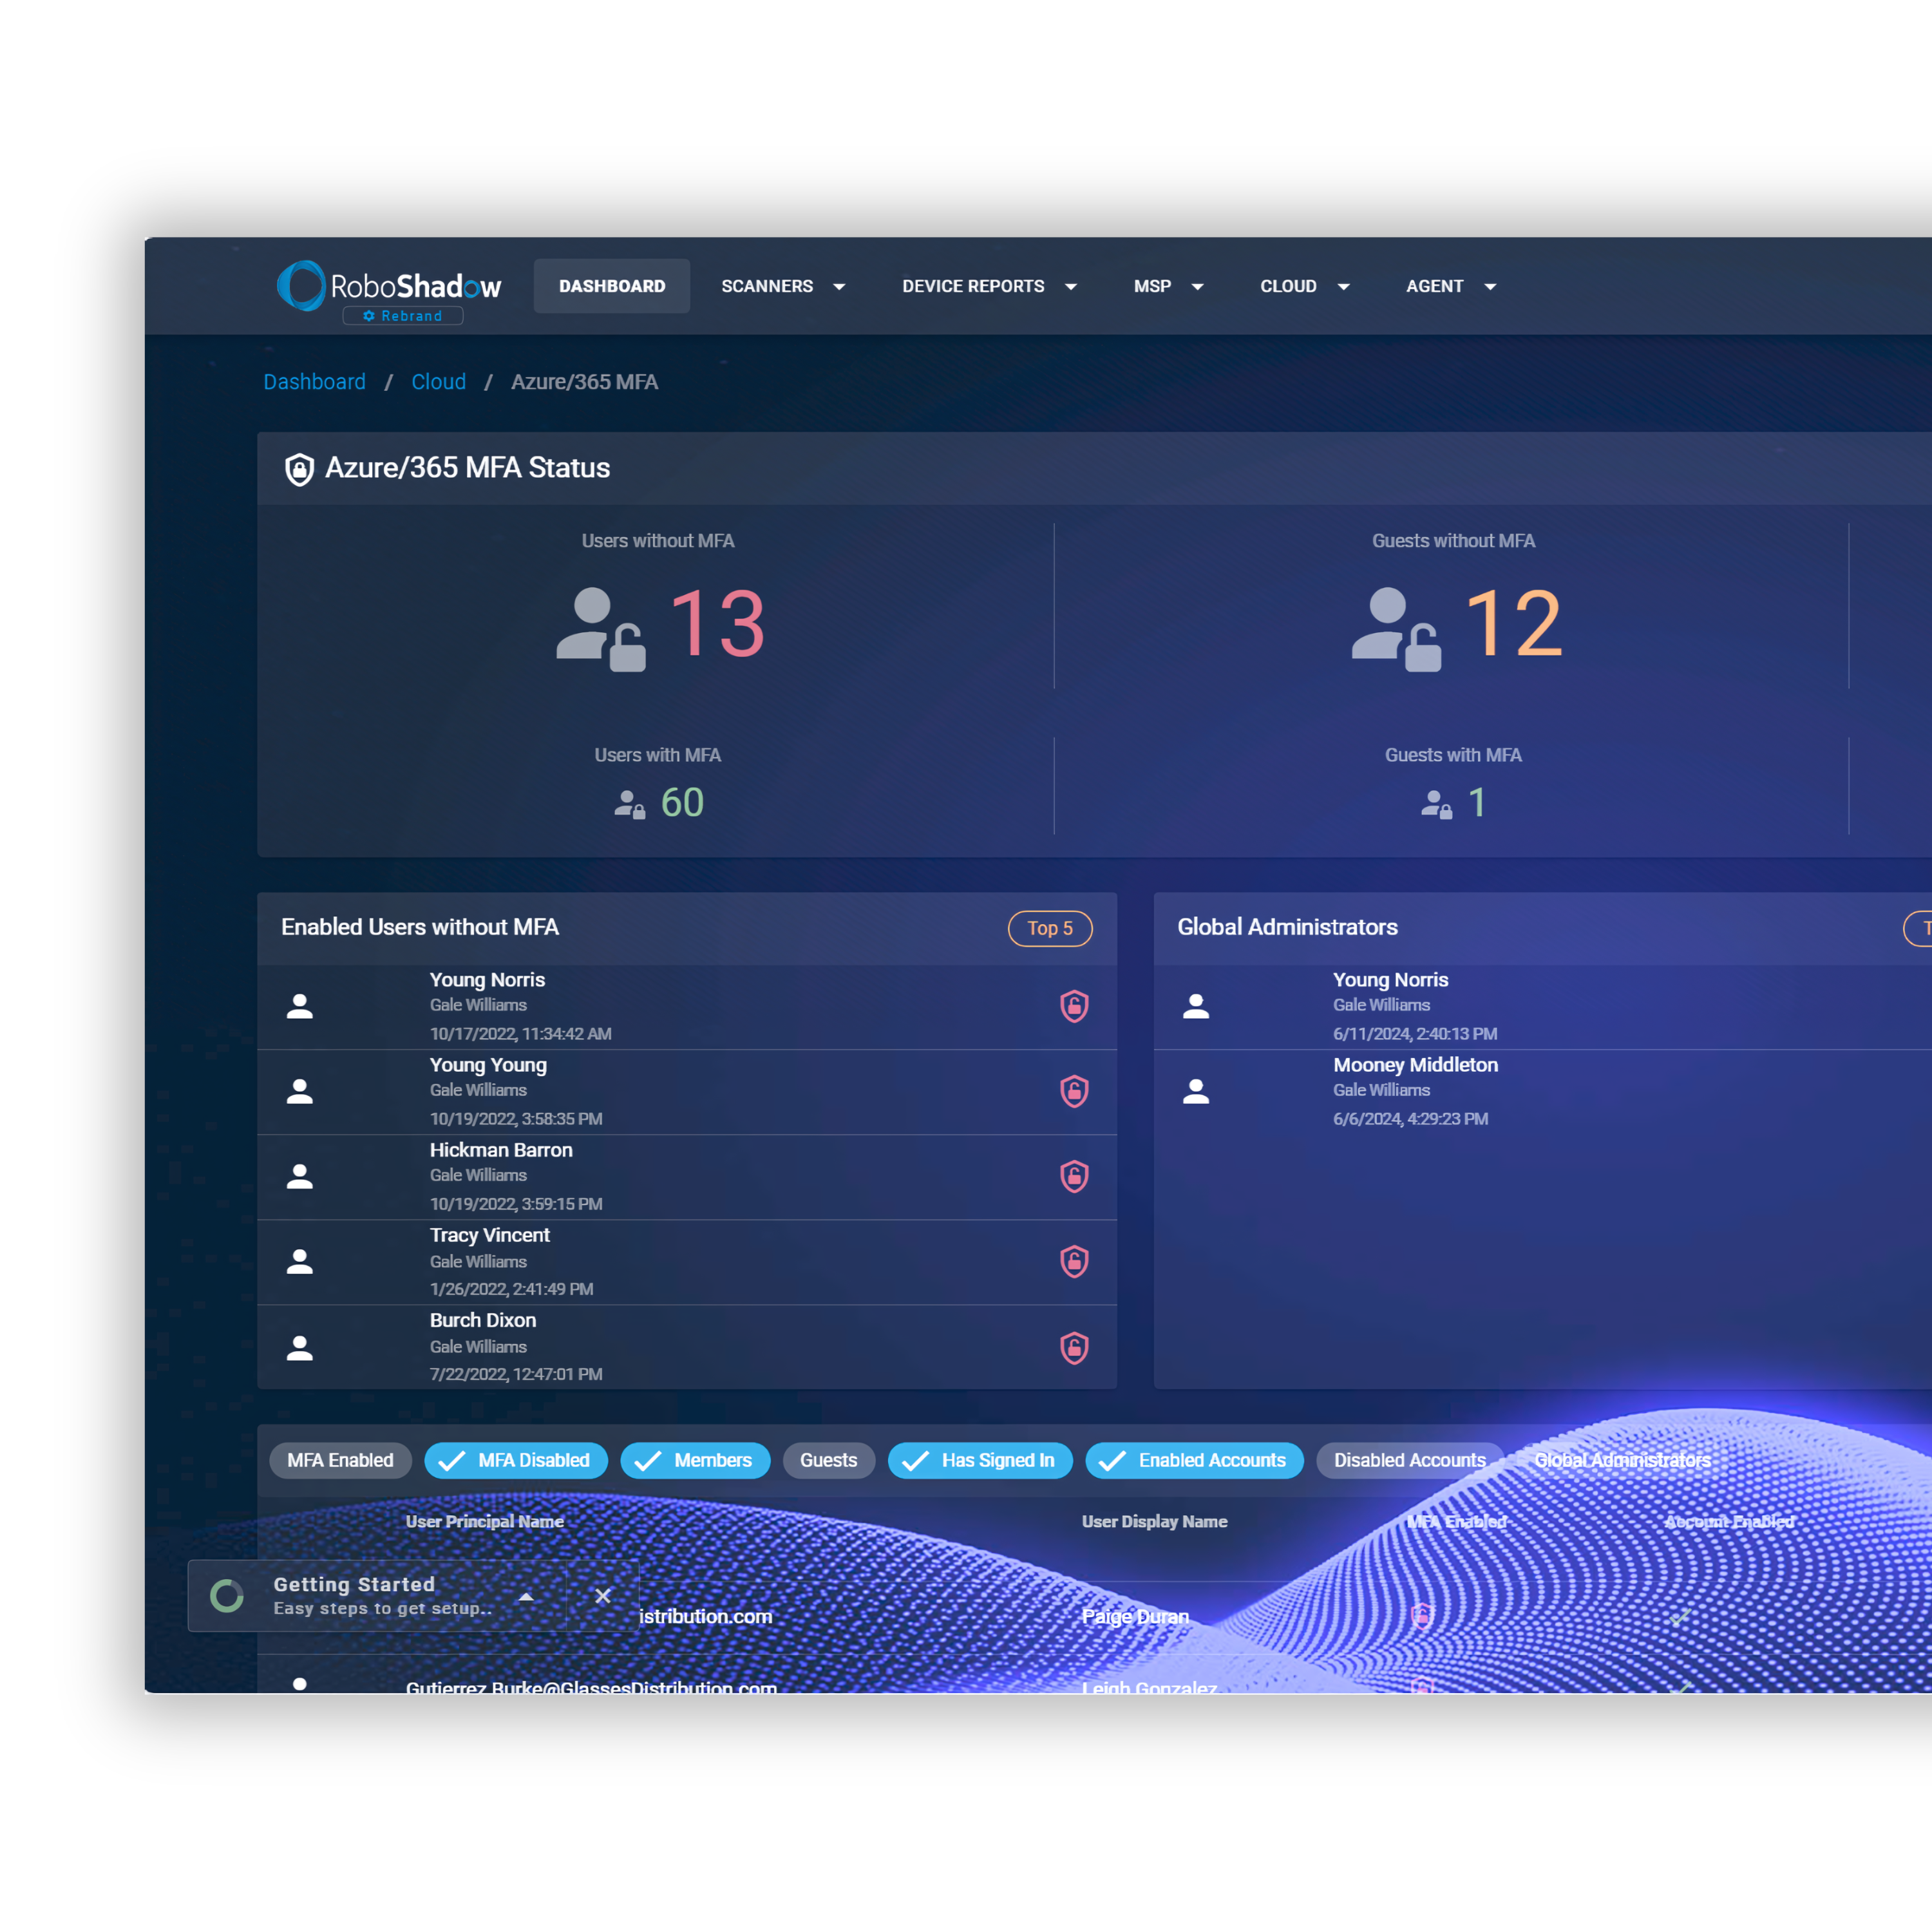Expand the Scanners dropdown arrow
Screen dimensions: 1932x1932
pos(840,287)
